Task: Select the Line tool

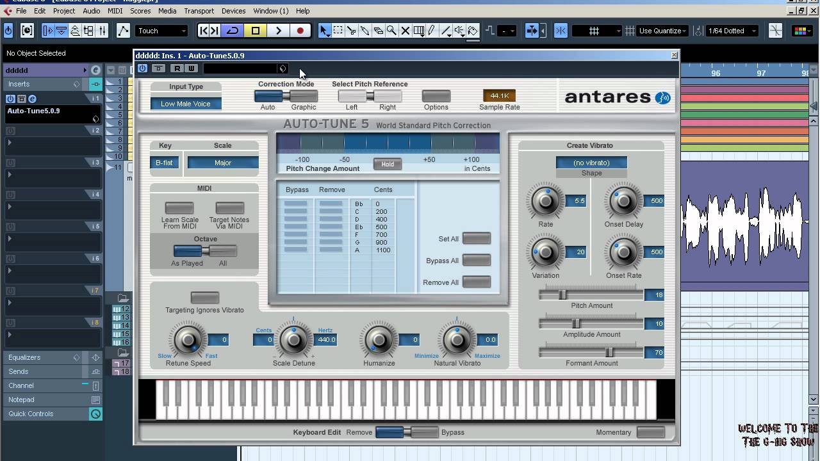Action: [x=445, y=30]
